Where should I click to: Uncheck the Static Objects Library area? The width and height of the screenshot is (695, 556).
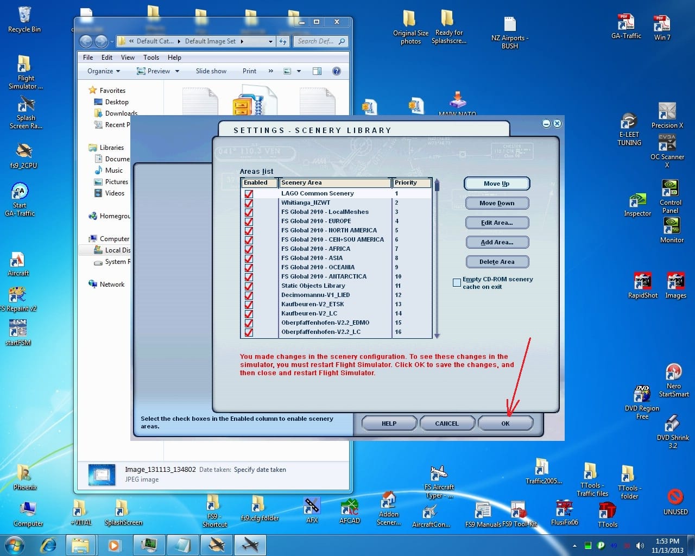tap(249, 286)
